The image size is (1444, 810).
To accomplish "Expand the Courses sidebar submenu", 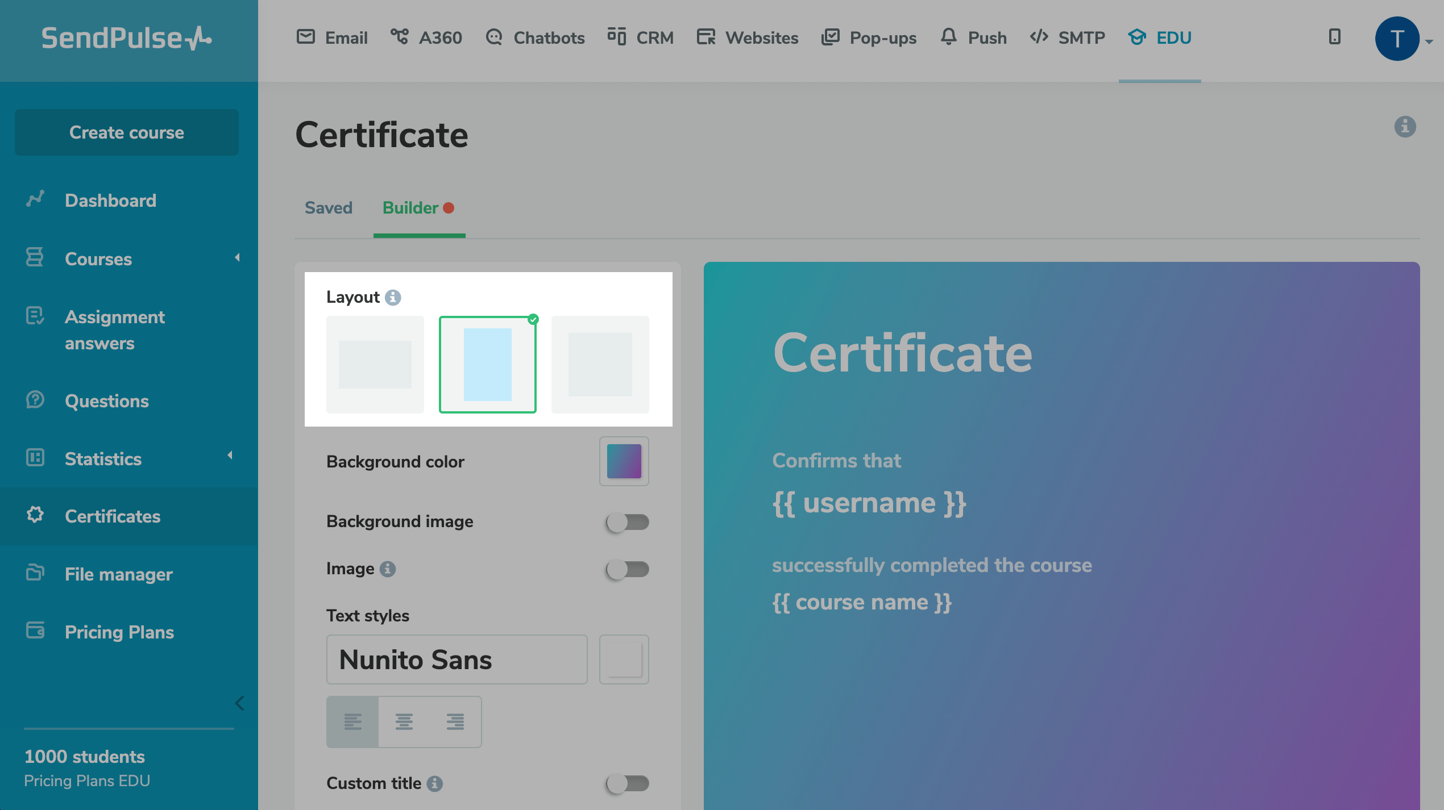I will pyautogui.click(x=237, y=258).
